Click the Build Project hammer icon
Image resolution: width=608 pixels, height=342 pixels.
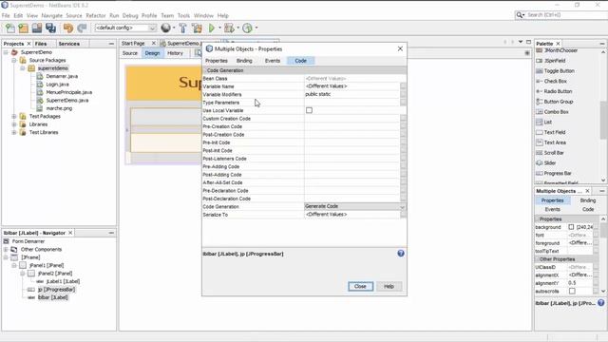[x=183, y=28]
